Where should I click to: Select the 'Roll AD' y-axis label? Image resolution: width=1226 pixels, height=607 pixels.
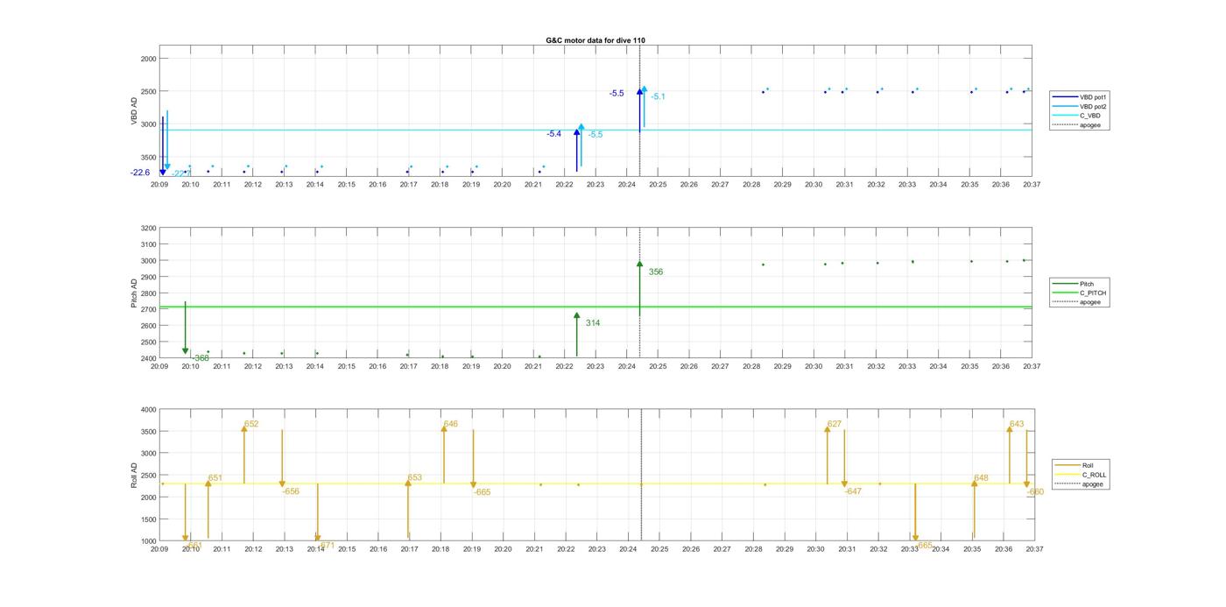click(x=135, y=476)
